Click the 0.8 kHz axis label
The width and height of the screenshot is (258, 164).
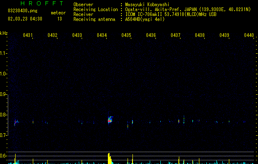pos(3,115)
